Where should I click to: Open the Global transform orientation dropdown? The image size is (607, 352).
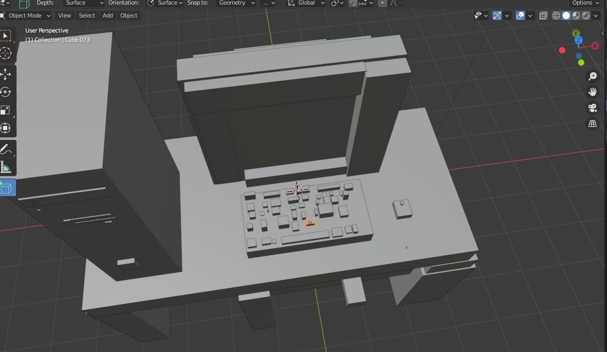[306, 3]
